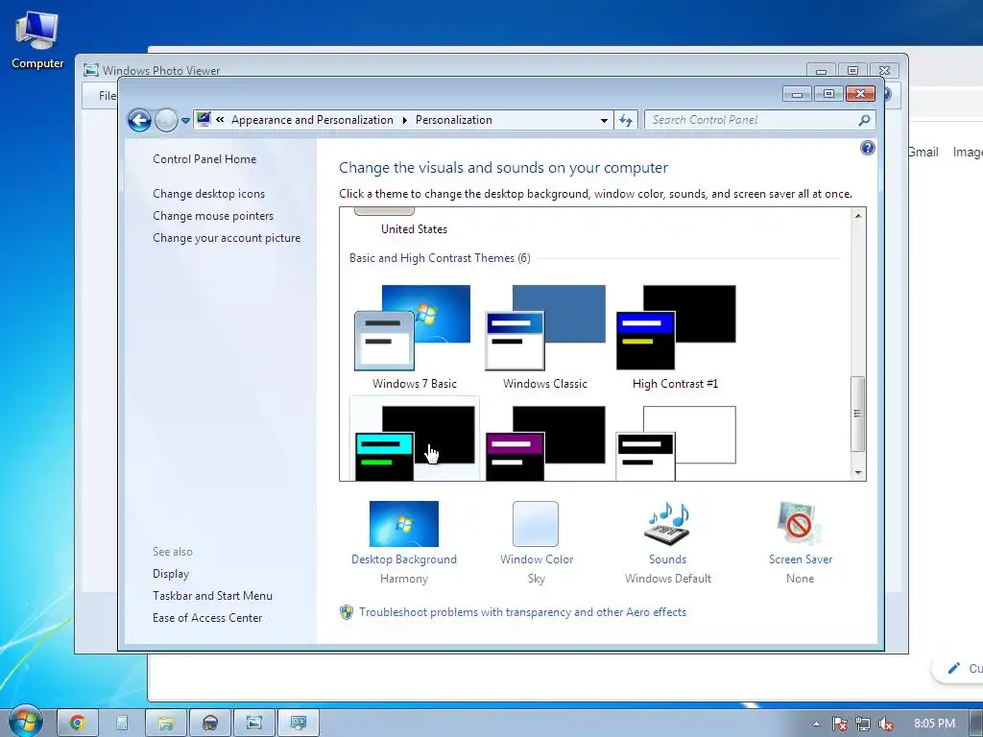
Task: Open Change mouse pointers link
Action: 213,216
